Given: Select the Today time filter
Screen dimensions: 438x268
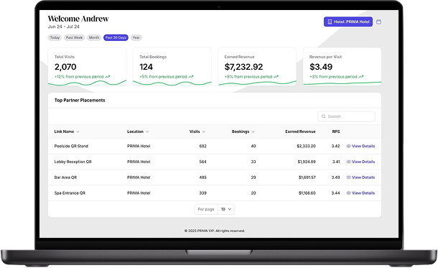Looking at the screenshot, I should tap(55, 37).
